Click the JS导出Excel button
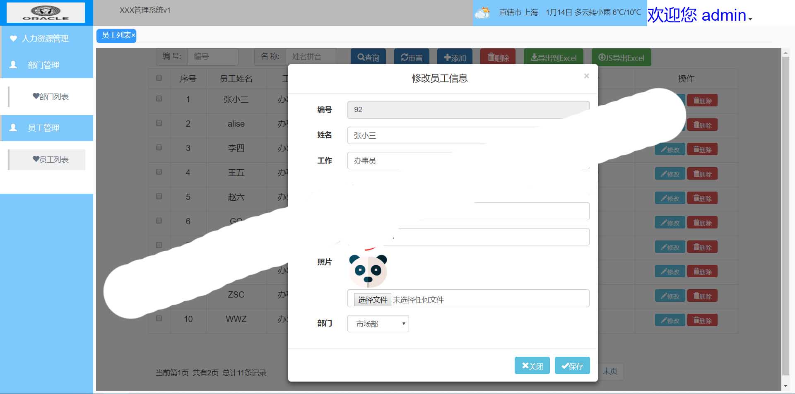Viewport: 795px width, 394px height. (621, 58)
